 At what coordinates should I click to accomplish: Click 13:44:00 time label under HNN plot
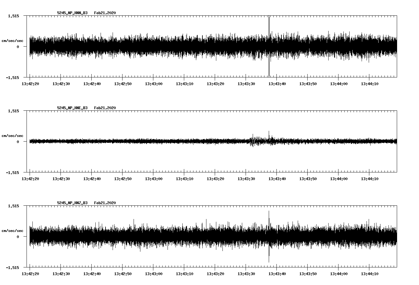(x=339, y=84)
